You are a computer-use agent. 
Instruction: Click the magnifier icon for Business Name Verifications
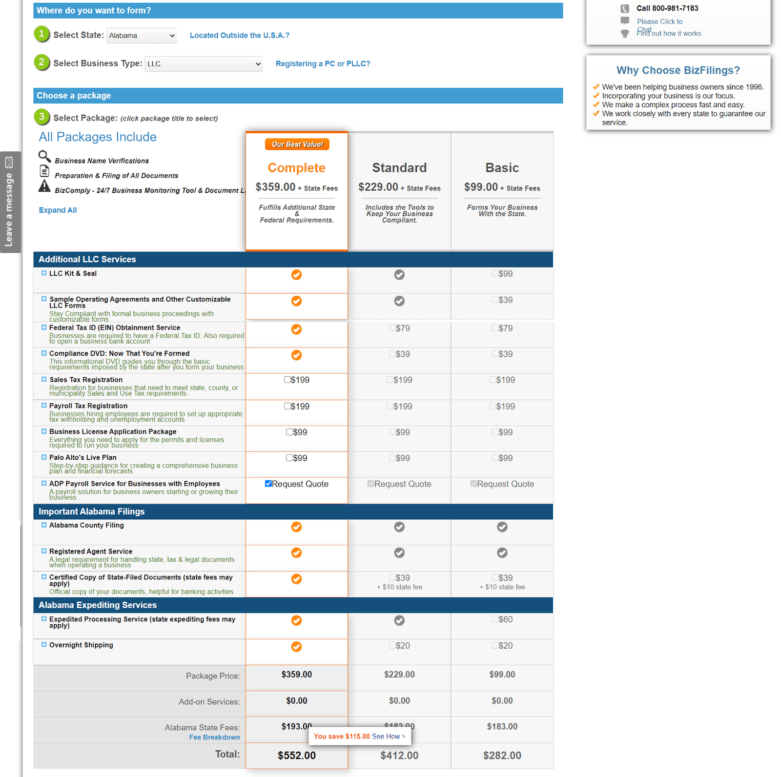click(44, 156)
